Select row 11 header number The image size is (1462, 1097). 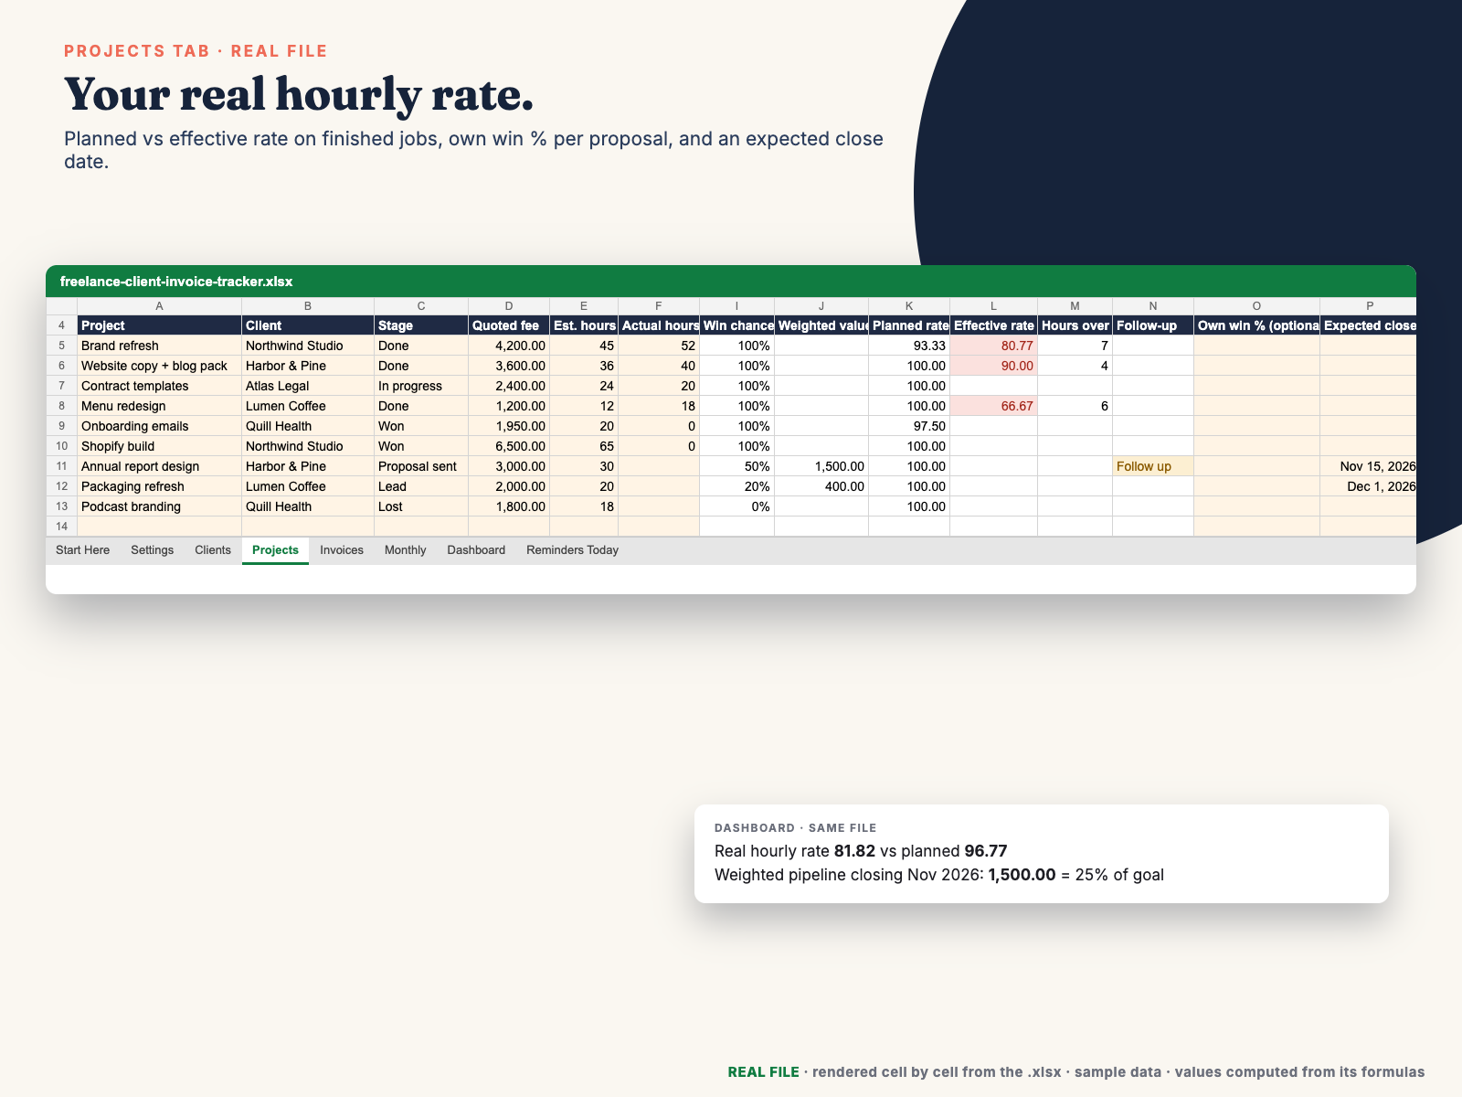61,466
